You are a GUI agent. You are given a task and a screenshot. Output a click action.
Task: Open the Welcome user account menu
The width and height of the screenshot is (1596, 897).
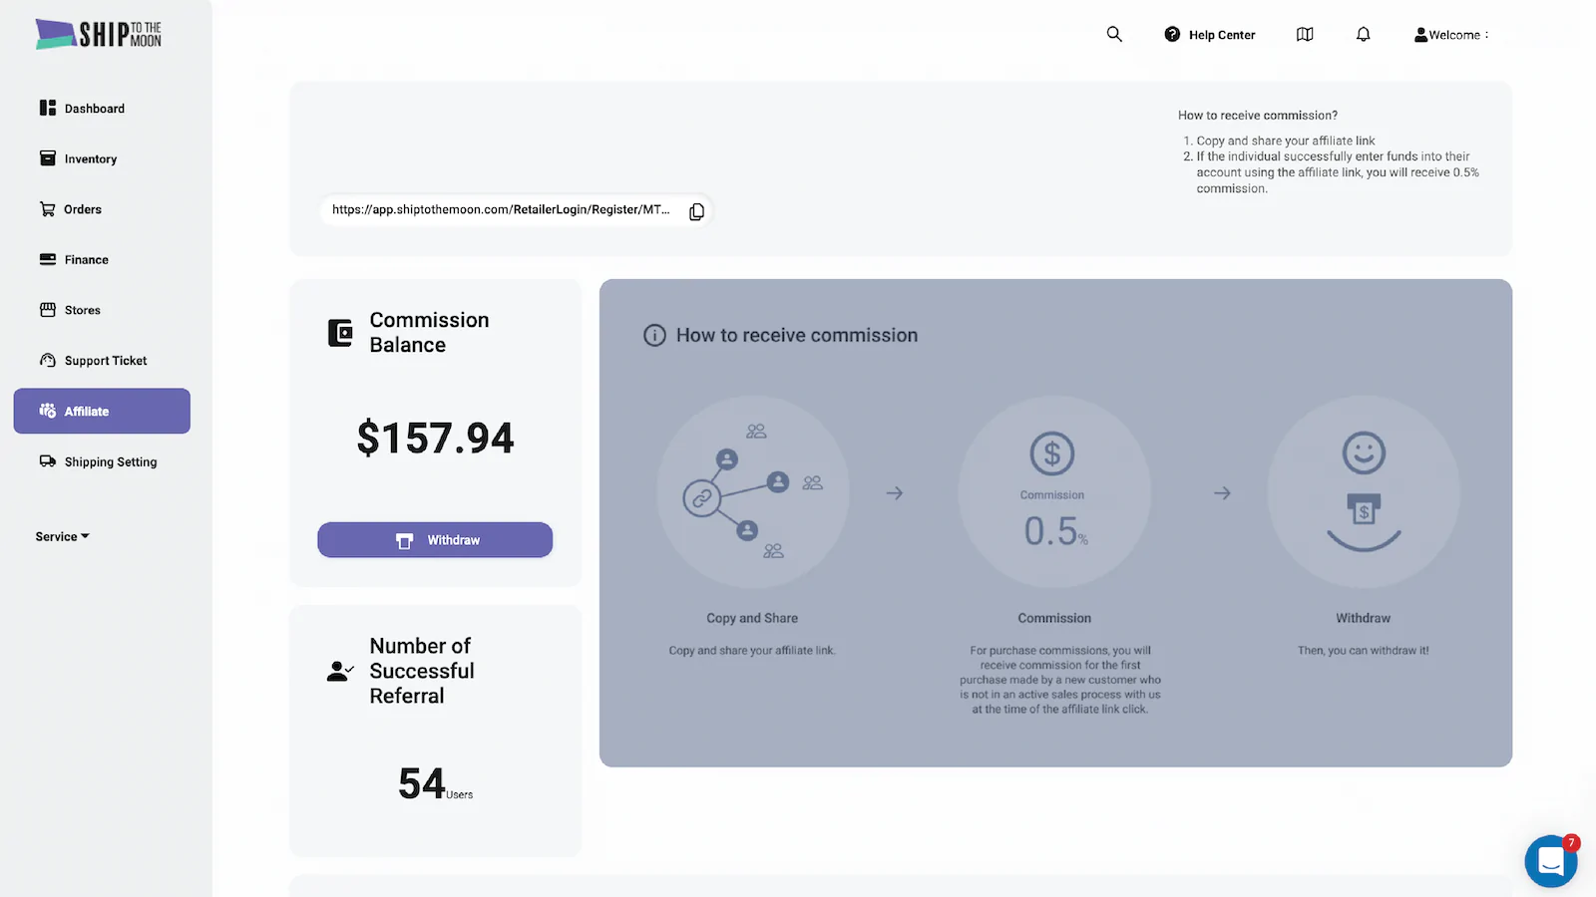pos(1450,35)
